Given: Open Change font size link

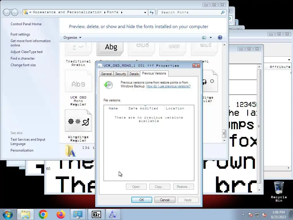Looking at the screenshot, I should (x=23, y=65).
